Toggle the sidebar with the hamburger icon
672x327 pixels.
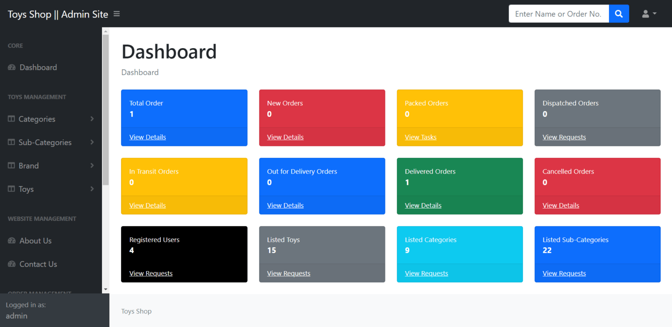(116, 14)
